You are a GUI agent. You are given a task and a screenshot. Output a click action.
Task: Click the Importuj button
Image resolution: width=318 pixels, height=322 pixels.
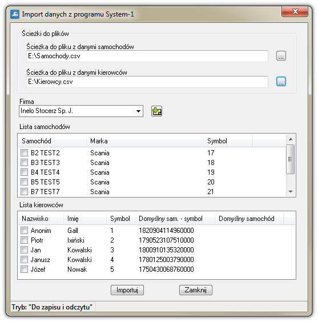coord(127,290)
